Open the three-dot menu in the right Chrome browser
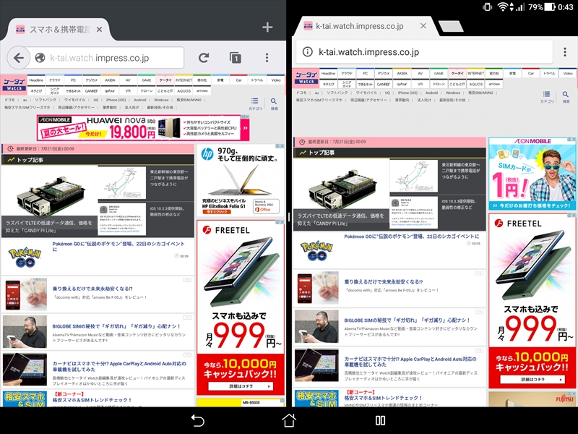This screenshot has height=434, width=578. (x=565, y=52)
